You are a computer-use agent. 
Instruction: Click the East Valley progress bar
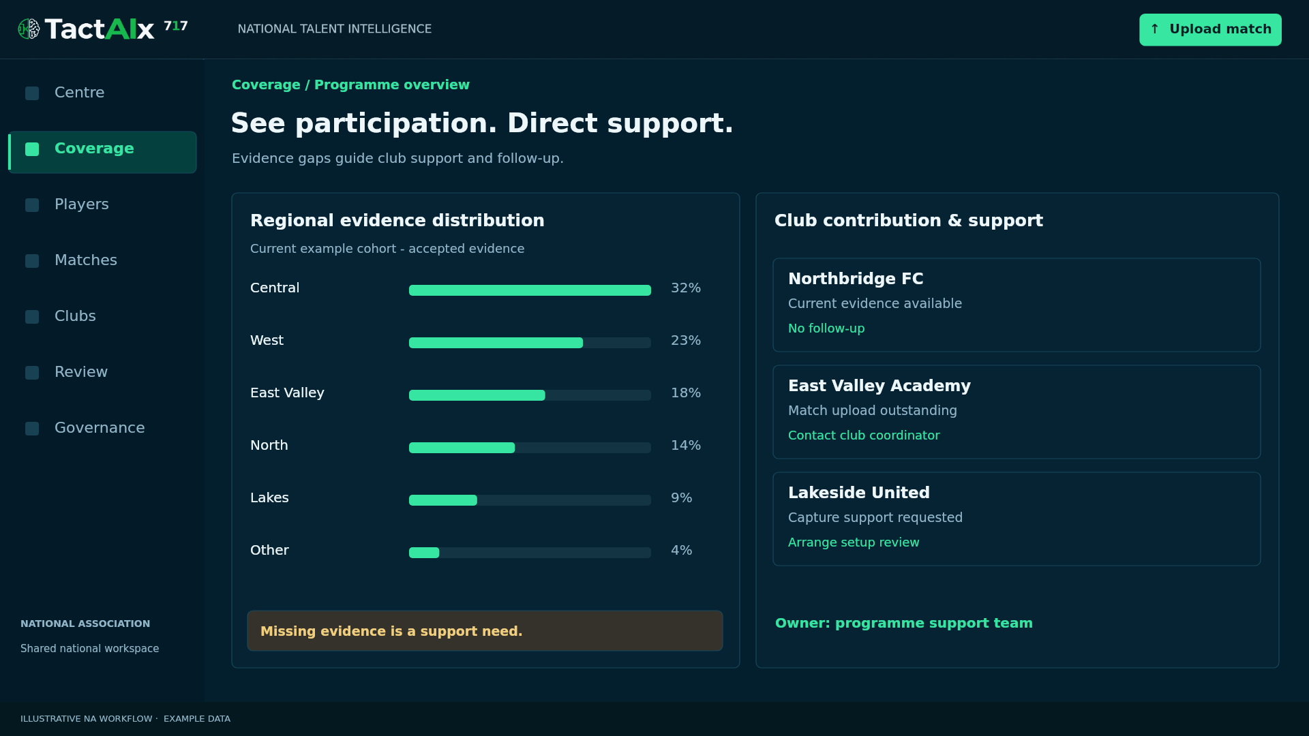tap(530, 395)
